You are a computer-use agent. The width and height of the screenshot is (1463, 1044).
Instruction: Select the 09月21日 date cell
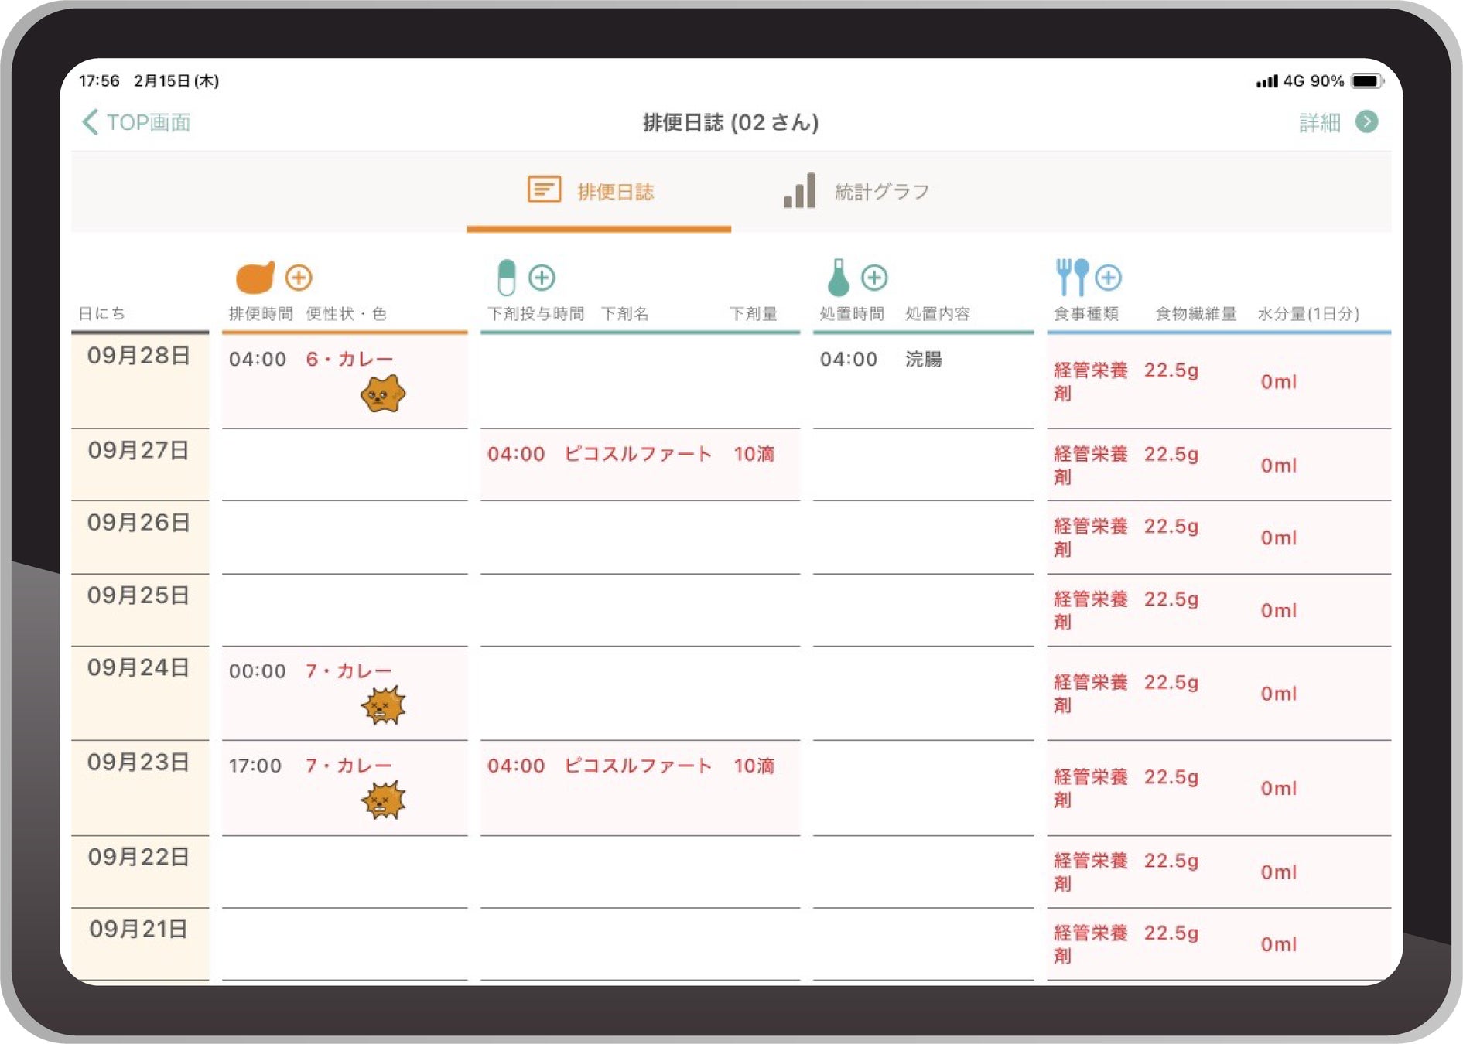pyautogui.click(x=140, y=943)
